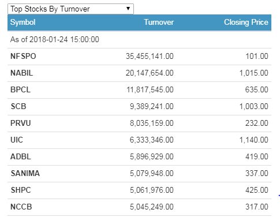Open the UIC stock symbol
The width and height of the screenshot is (280, 217).
click(17, 140)
